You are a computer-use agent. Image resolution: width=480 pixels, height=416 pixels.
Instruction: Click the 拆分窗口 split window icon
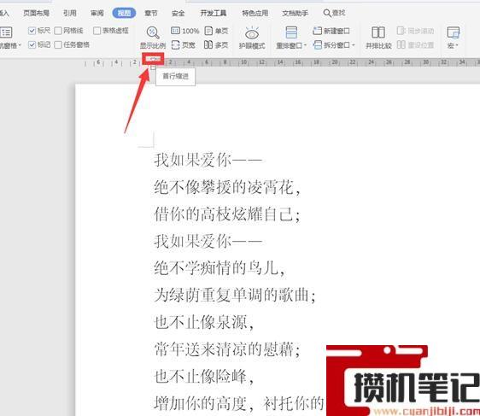(318, 44)
